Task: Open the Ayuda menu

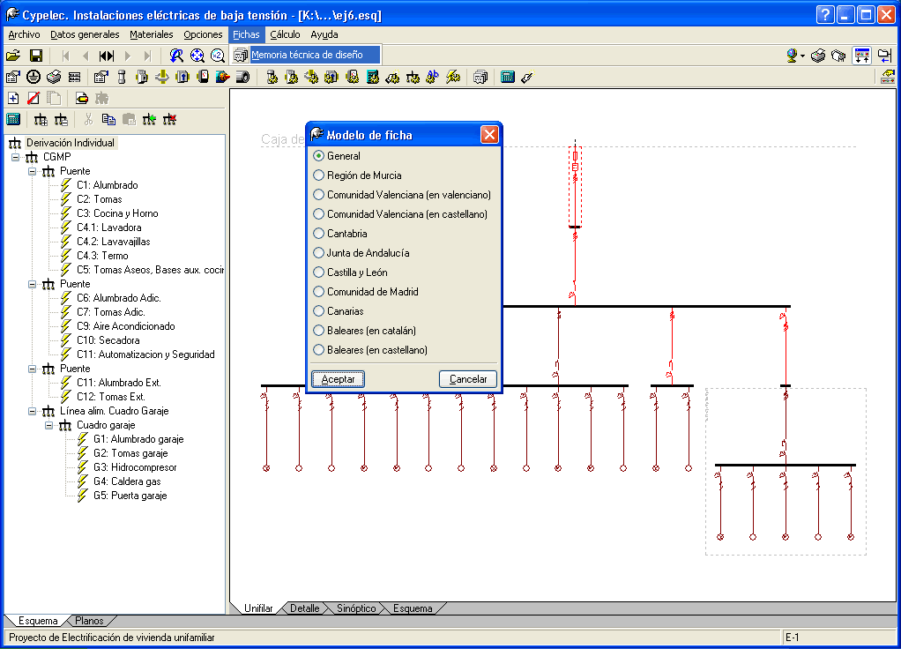Action: tap(324, 34)
